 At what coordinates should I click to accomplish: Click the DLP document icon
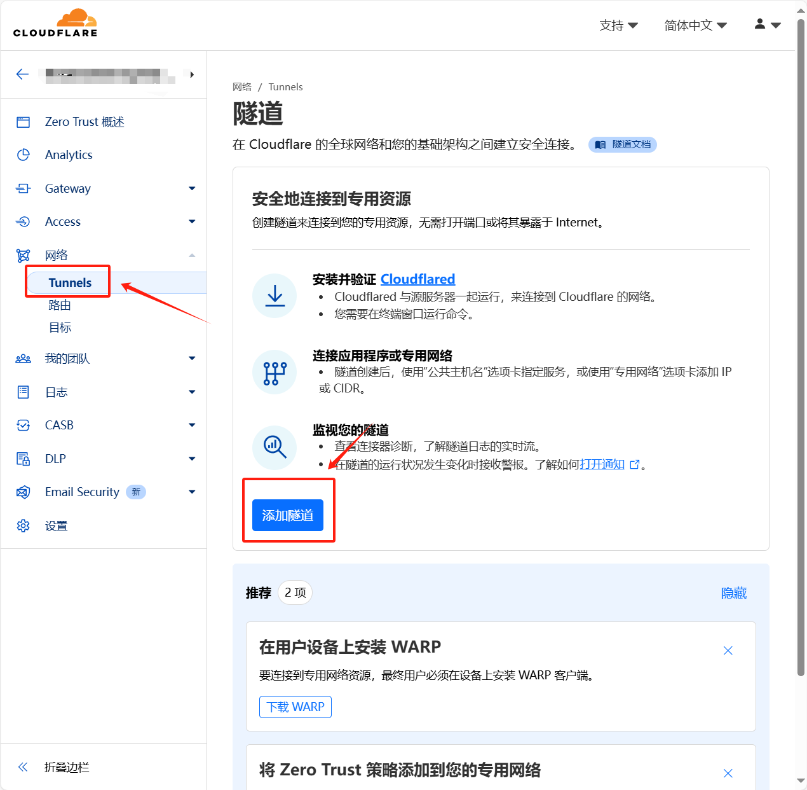click(23, 459)
